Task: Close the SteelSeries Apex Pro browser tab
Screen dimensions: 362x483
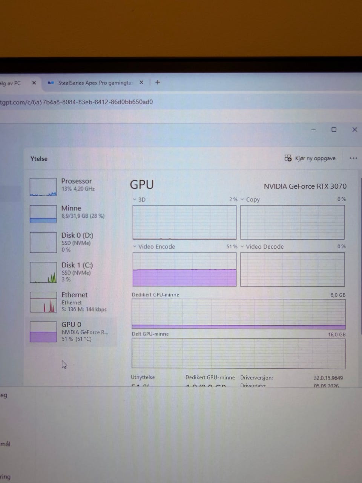Action: [x=141, y=82]
